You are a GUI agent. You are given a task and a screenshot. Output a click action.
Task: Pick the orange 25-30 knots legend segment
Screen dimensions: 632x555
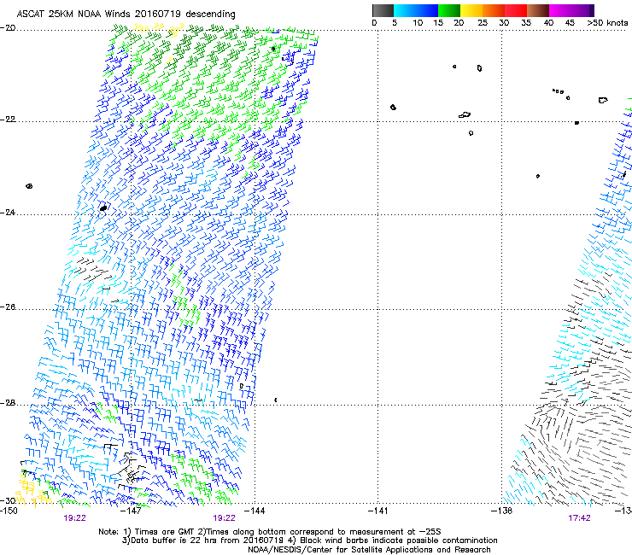pyautogui.click(x=494, y=10)
